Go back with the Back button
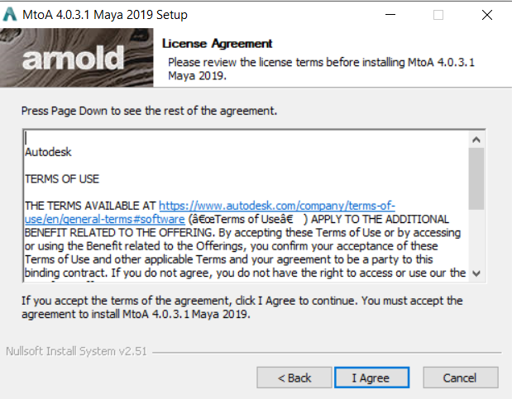This screenshot has width=512, height=399. pos(294,378)
